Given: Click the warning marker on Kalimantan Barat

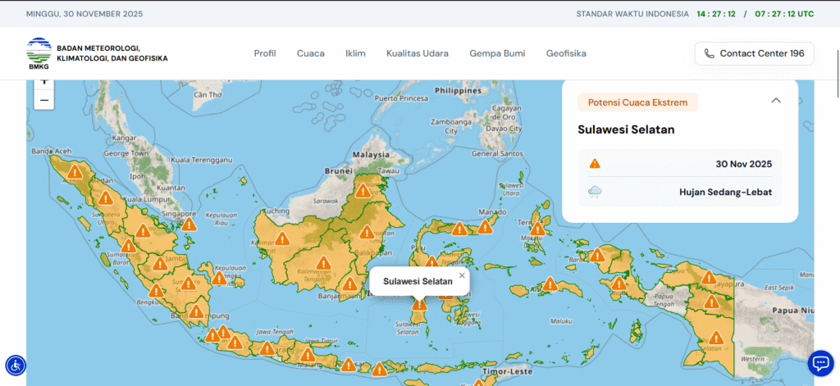Looking at the screenshot, I should pyautogui.click(x=281, y=238).
